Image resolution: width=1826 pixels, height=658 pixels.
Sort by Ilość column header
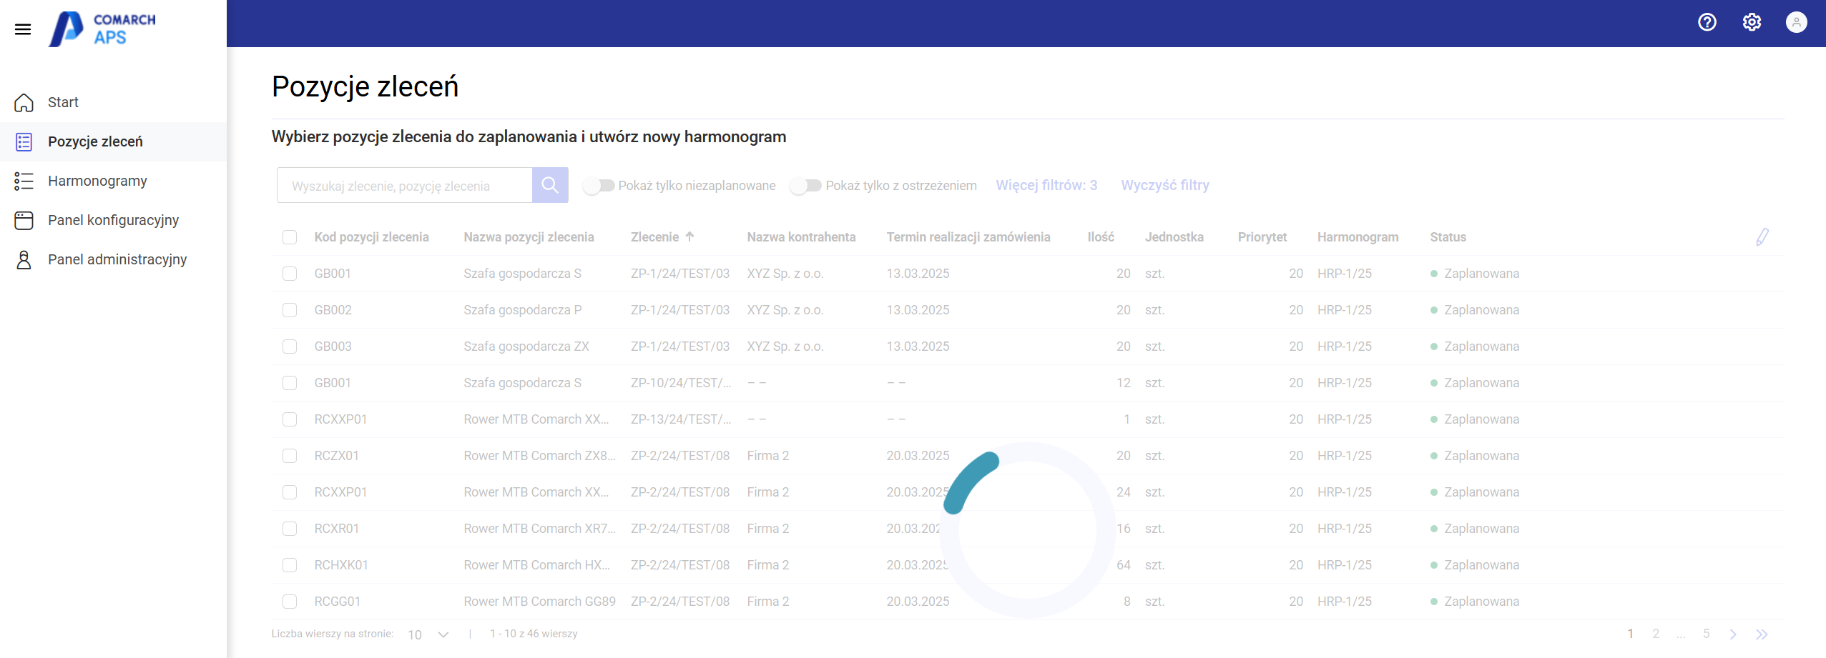pyautogui.click(x=1101, y=237)
